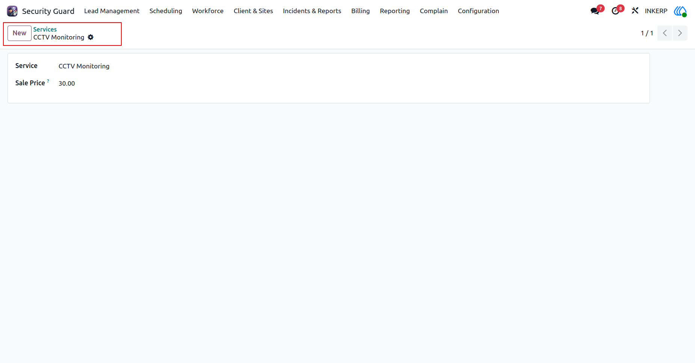The width and height of the screenshot is (695, 363).
Task: Click the Sale Price field label
Action: (30, 83)
